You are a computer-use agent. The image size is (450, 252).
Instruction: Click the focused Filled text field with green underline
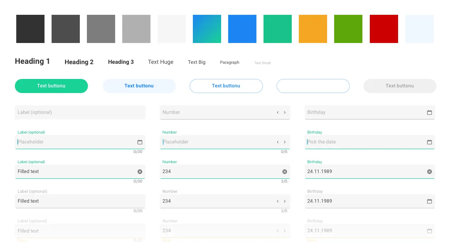pyautogui.click(x=80, y=172)
